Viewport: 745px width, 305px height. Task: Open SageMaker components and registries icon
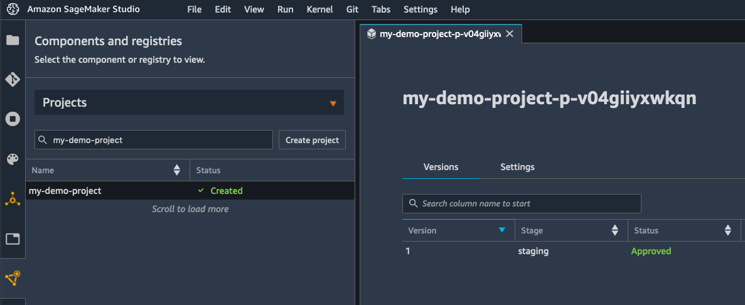pyautogui.click(x=13, y=277)
